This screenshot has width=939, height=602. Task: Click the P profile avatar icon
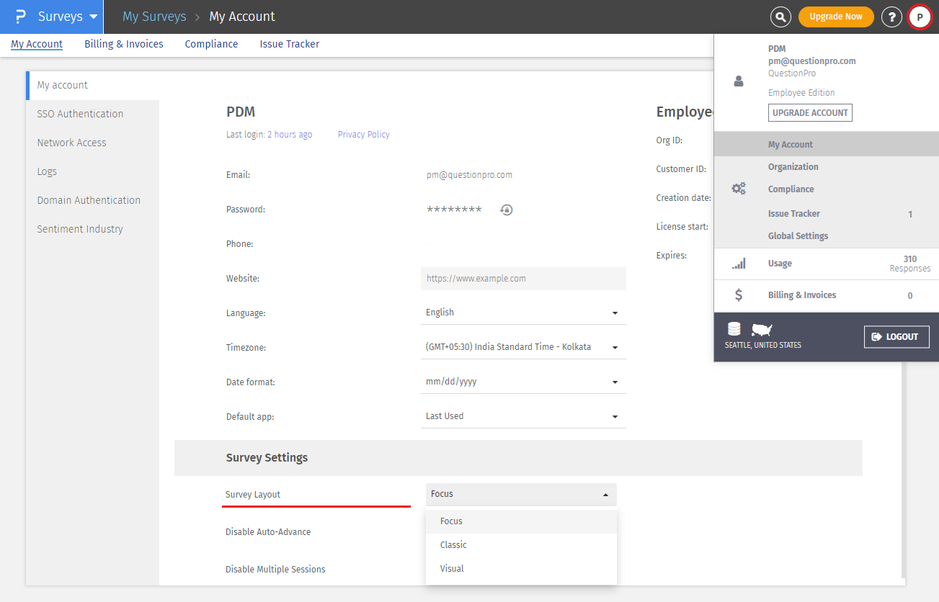[x=920, y=16]
